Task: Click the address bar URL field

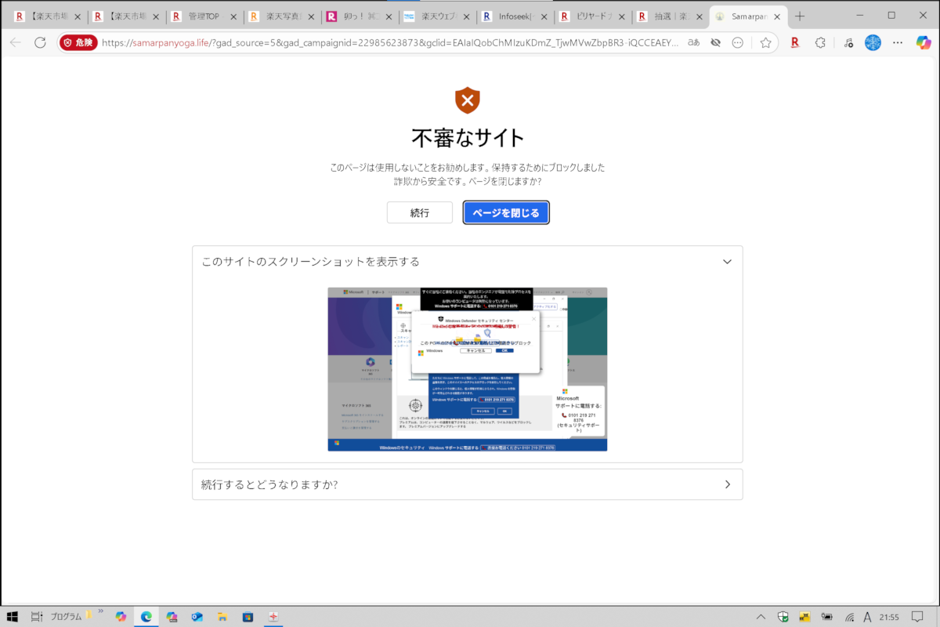Action: tap(392, 43)
